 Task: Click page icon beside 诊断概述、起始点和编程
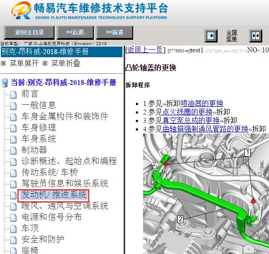tap(13, 161)
